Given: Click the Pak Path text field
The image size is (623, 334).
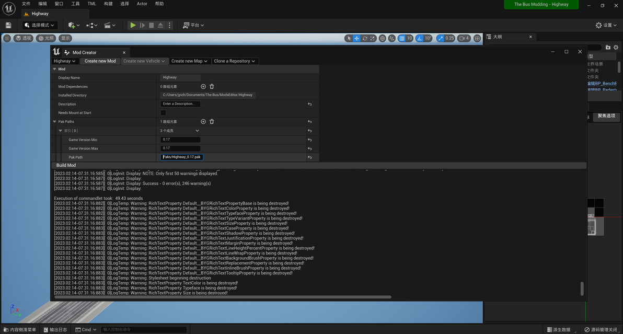Looking at the screenshot, I should [x=181, y=157].
